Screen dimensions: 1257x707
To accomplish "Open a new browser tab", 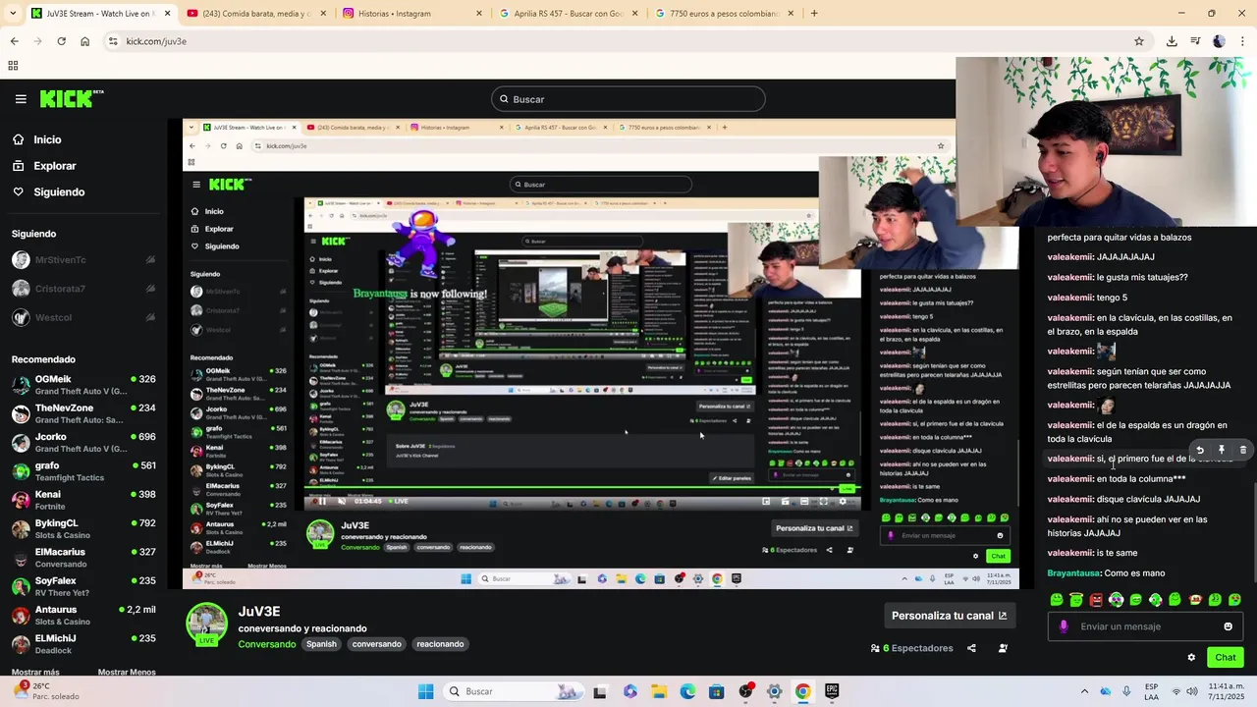I will pos(814,14).
